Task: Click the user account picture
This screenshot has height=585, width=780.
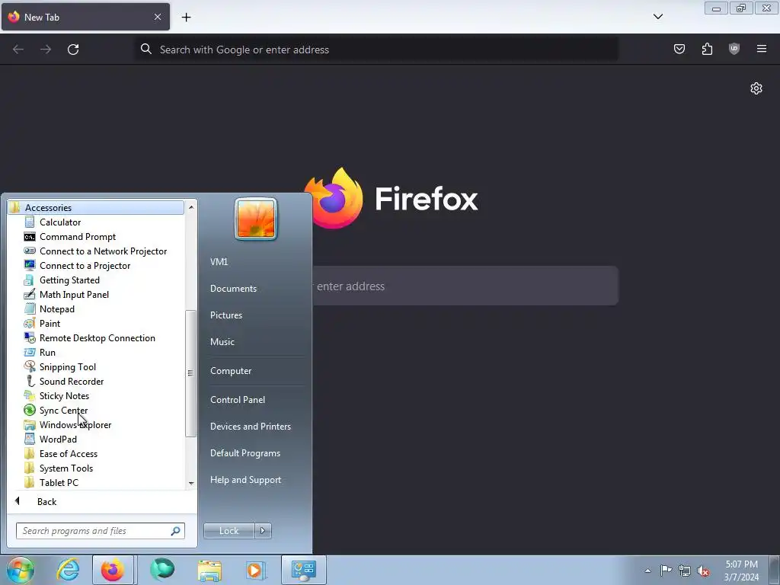Action: tap(256, 219)
